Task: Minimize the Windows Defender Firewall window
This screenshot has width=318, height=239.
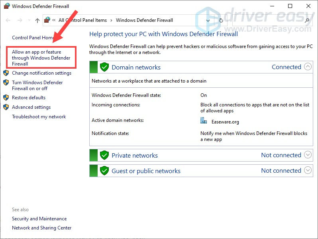Action: [272, 6]
